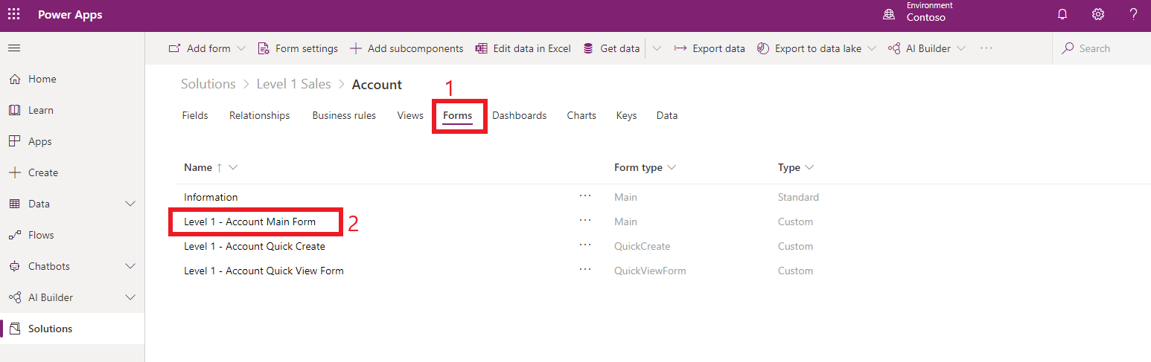Switch to the Views tab
Screen dimensions: 1151x362
[410, 115]
